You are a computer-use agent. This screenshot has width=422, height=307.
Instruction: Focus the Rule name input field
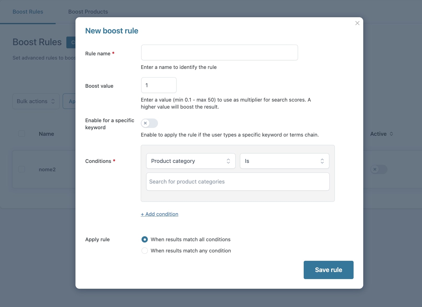[x=219, y=52]
